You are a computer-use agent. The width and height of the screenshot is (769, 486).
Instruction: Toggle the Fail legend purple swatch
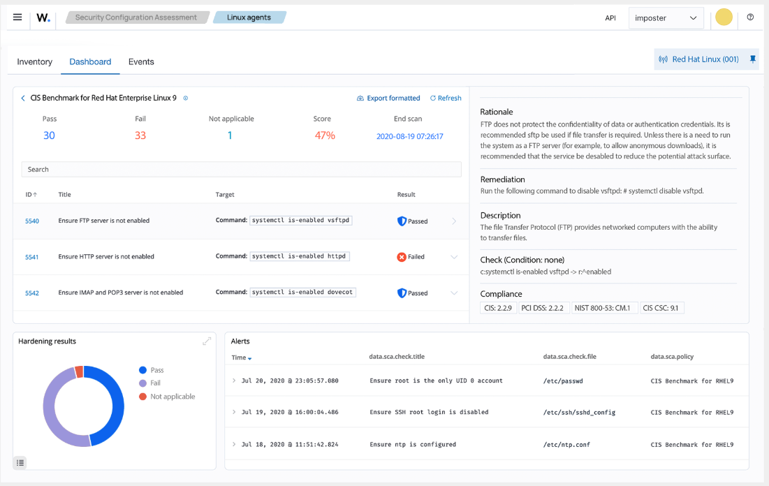pos(142,383)
